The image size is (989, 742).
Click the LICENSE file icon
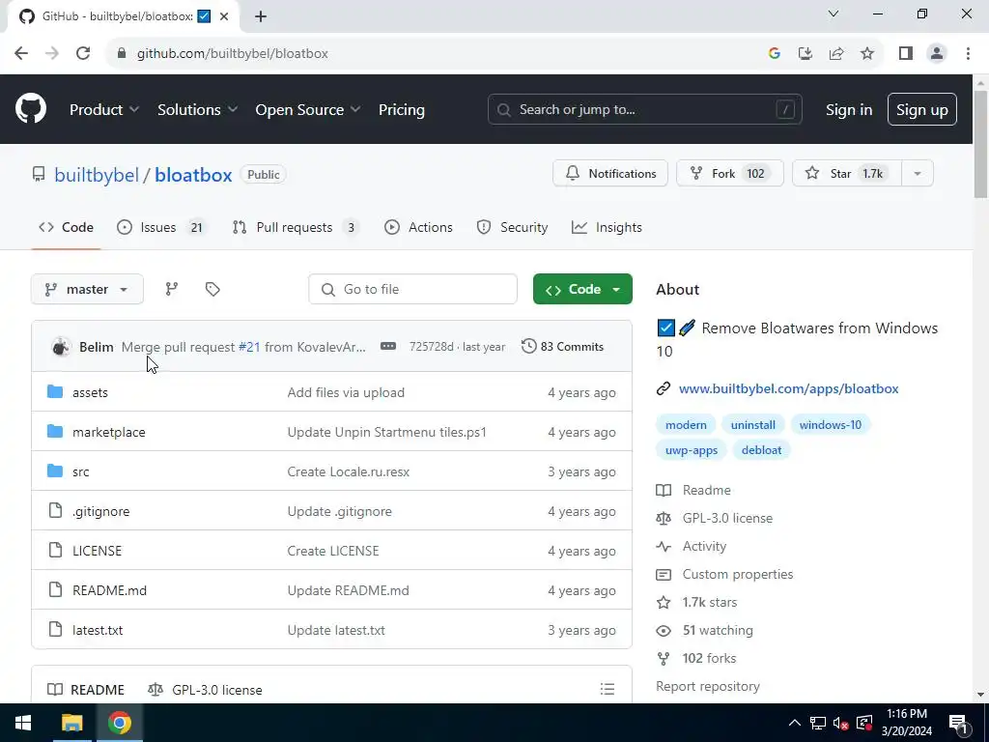(55, 550)
